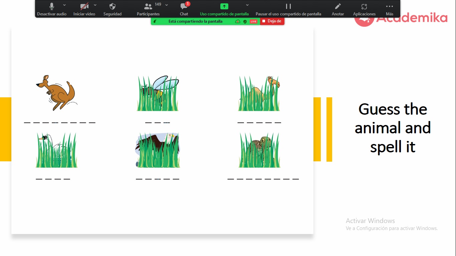Open video options arrow beside camera
The width and height of the screenshot is (456, 256).
(95, 5)
